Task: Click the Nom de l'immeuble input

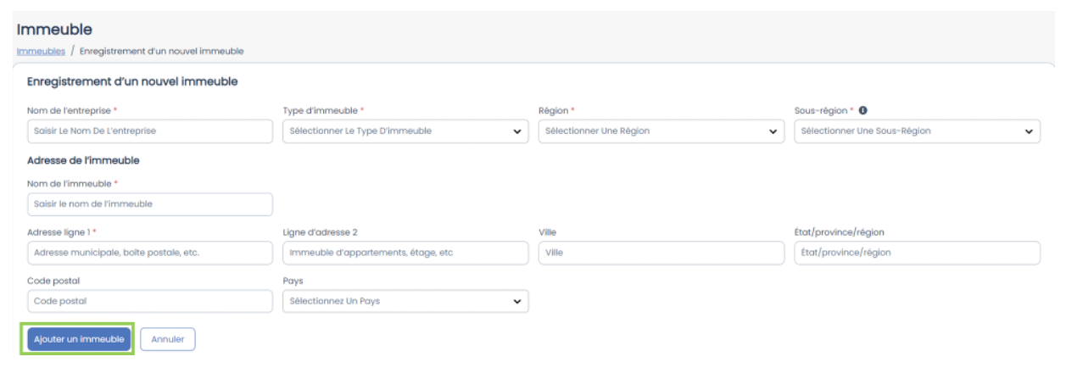Action: tap(149, 204)
